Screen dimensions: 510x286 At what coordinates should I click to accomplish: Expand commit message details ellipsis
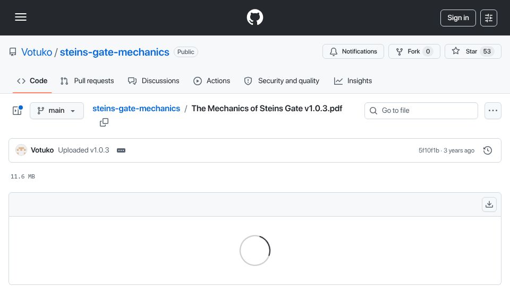pyautogui.click(x=121, y=150)
